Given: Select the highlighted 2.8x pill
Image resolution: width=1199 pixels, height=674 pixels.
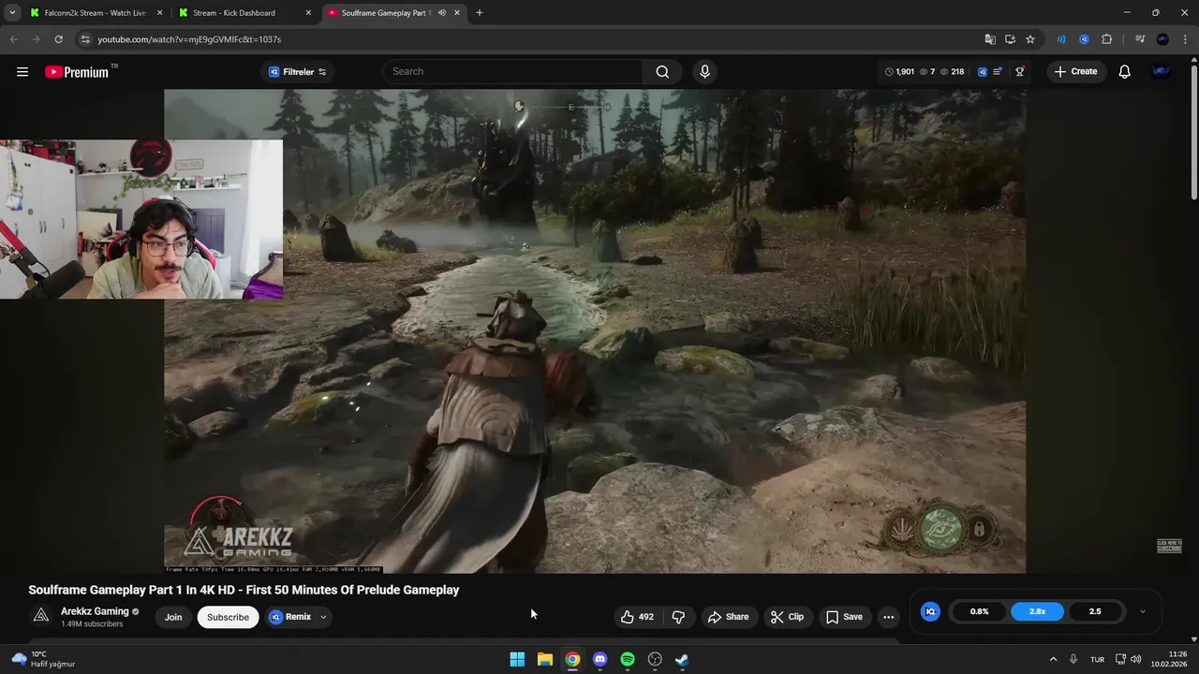Looking at the screenshot, I should (x=1037, y=611).
